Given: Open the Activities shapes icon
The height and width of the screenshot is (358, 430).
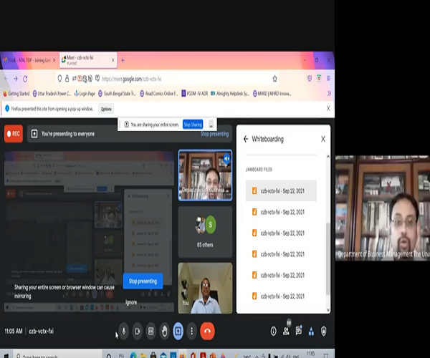Looking at the screenshot, I should coord(311,332).
